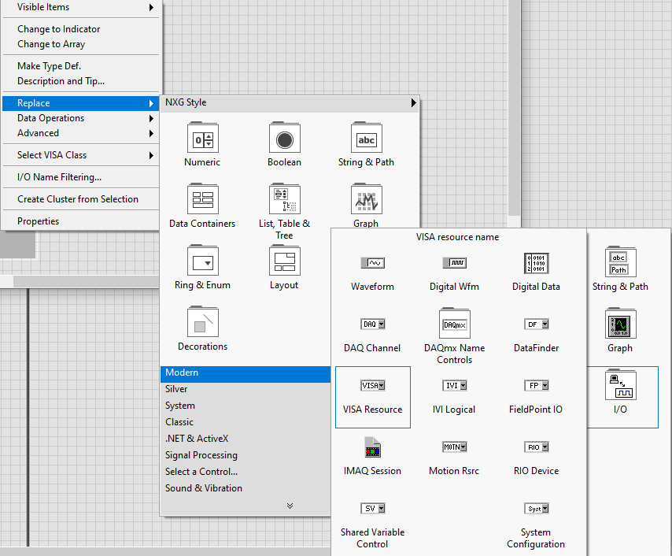Select the Classic palette category
The width and height of the screenshot is (672, 556).
246,421
